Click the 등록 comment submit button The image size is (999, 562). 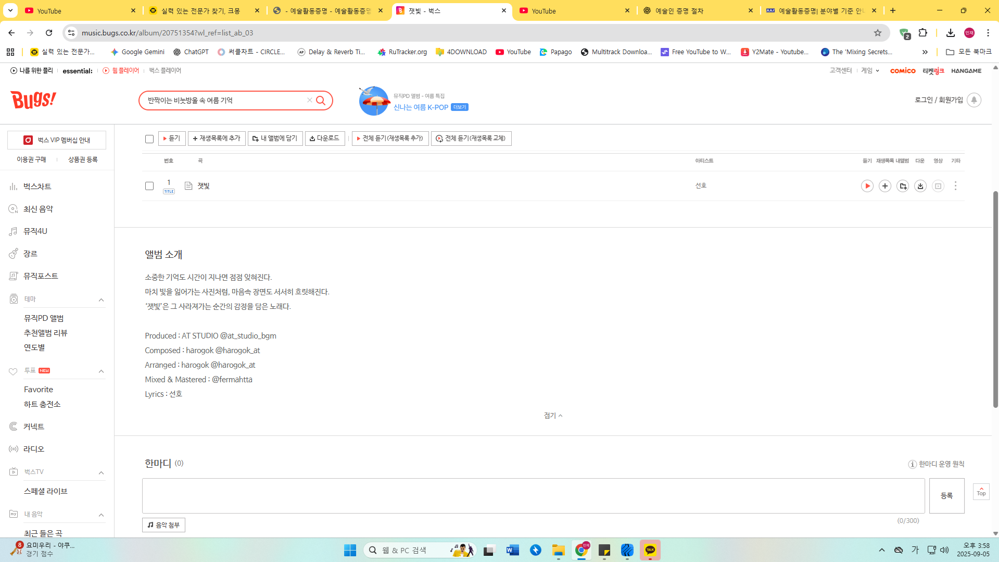946,496
